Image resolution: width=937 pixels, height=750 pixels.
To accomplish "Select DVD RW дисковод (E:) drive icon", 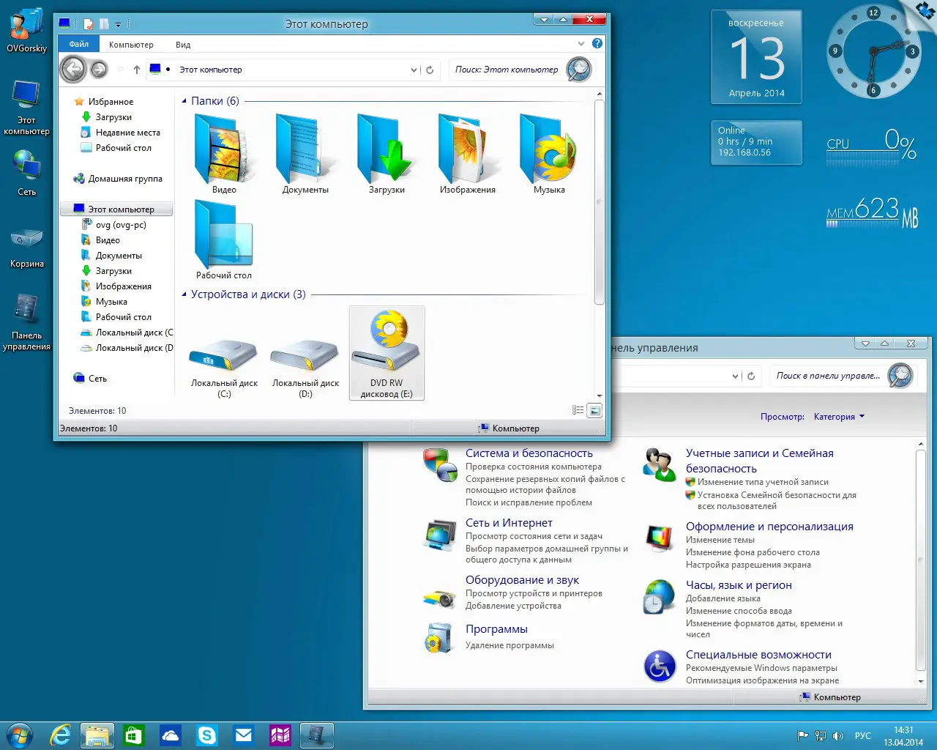I will tap(387, 340).
